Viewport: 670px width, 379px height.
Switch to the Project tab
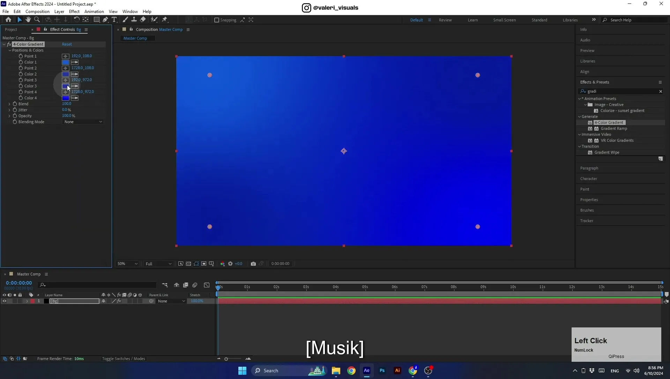tap(11, 30)
